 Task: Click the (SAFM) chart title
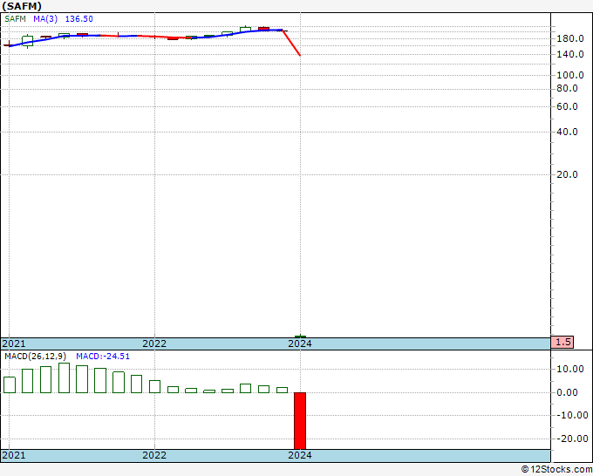[22, 6]
